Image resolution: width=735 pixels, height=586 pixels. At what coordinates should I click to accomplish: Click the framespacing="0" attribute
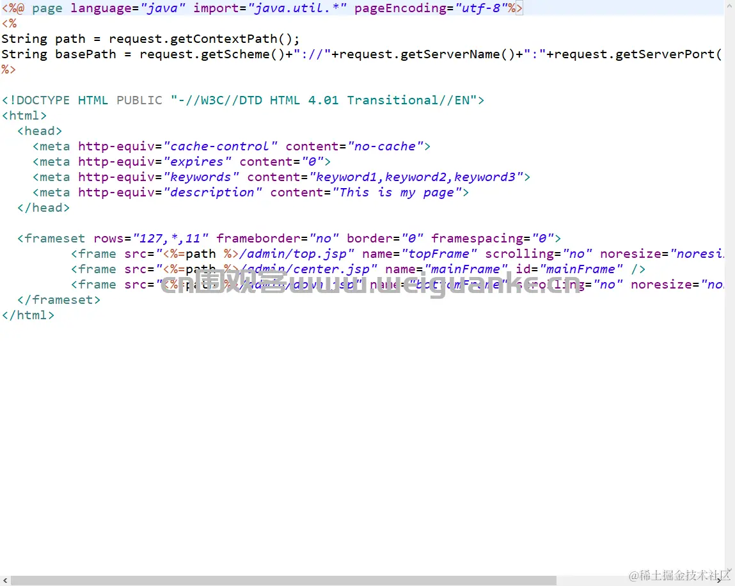(x=493, y=239)
